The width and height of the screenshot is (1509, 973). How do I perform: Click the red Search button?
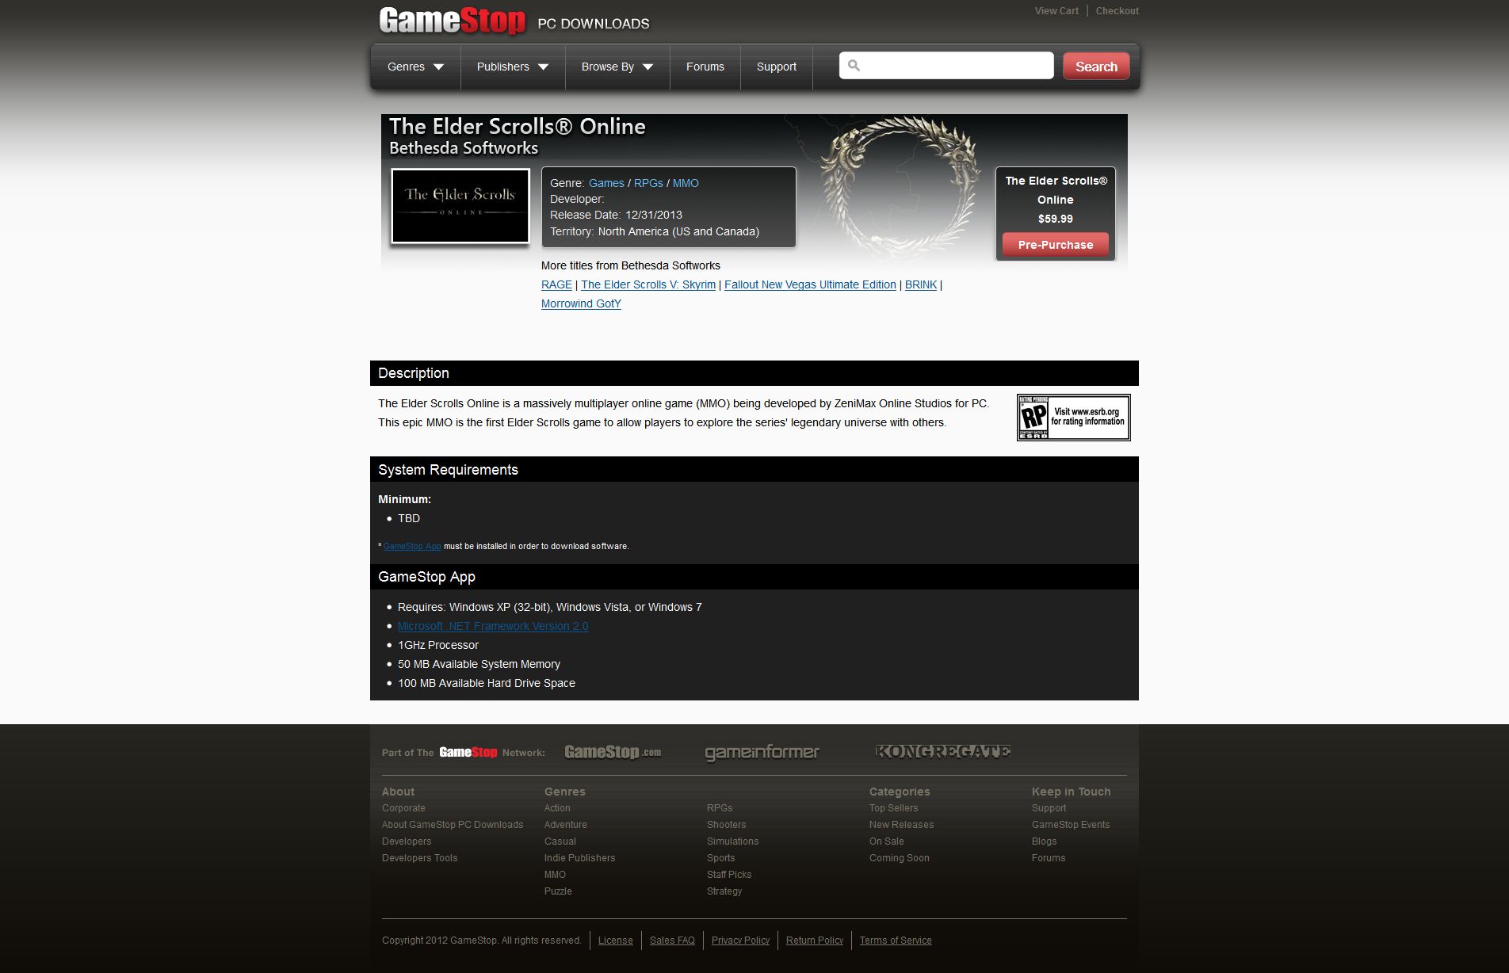pyautogui.click(x=1096, y=67)
